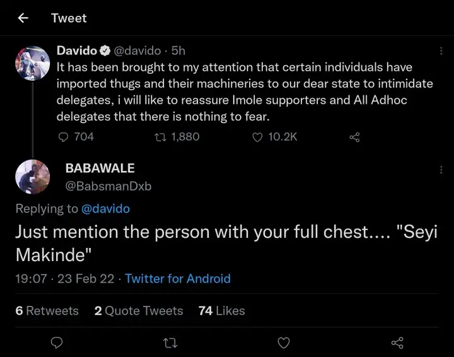Share BABAWALE's reply with bottom share icon
This screenshot has height=357, width=454.
pos(397,342)
